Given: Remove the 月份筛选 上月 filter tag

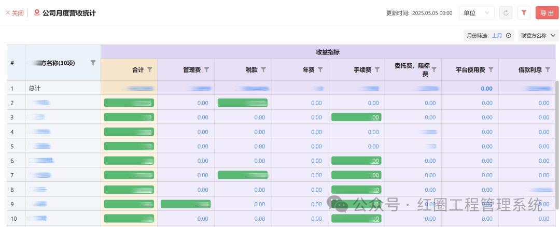Looking at the screenshot, I should (x=509, y=35).
